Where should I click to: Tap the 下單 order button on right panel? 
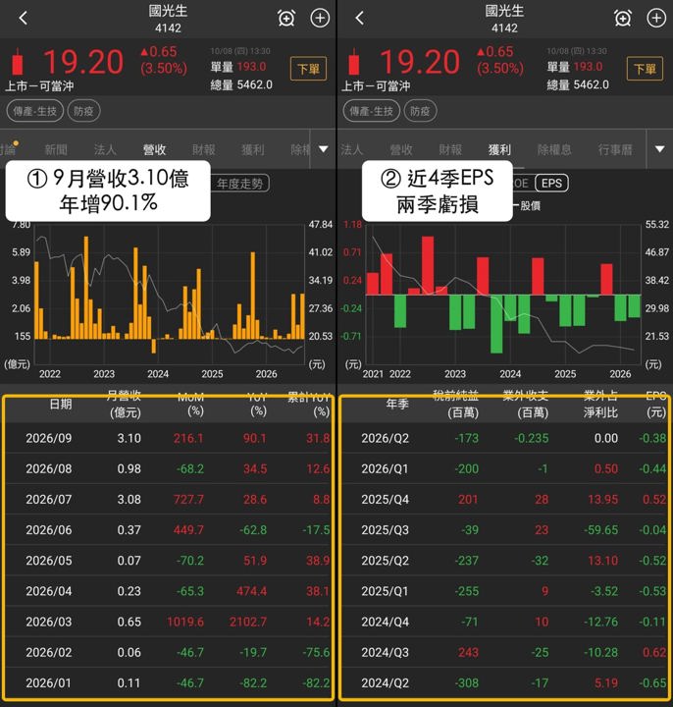click(x=645, y=69)
